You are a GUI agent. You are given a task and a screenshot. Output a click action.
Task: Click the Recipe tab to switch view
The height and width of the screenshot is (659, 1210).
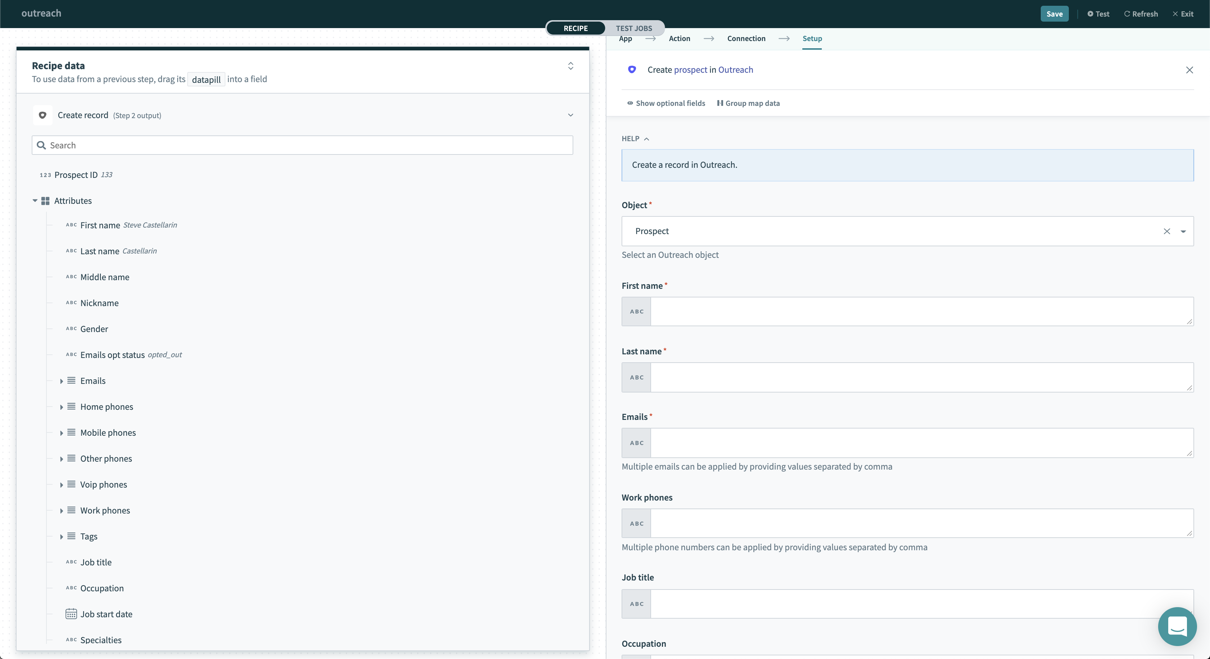[x=576, y=28]
